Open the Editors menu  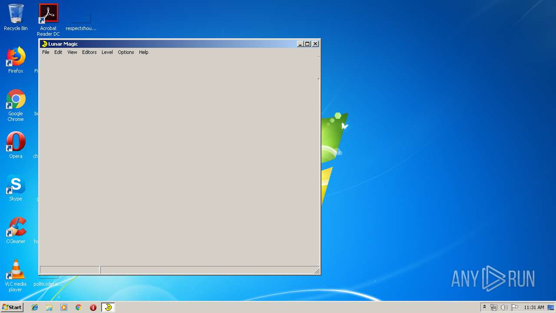tap(89, 52)
